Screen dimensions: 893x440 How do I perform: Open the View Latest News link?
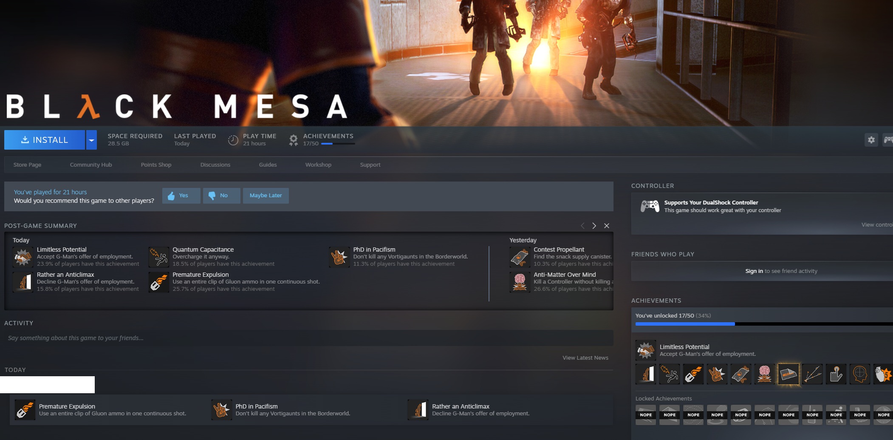tap(585, 358)
